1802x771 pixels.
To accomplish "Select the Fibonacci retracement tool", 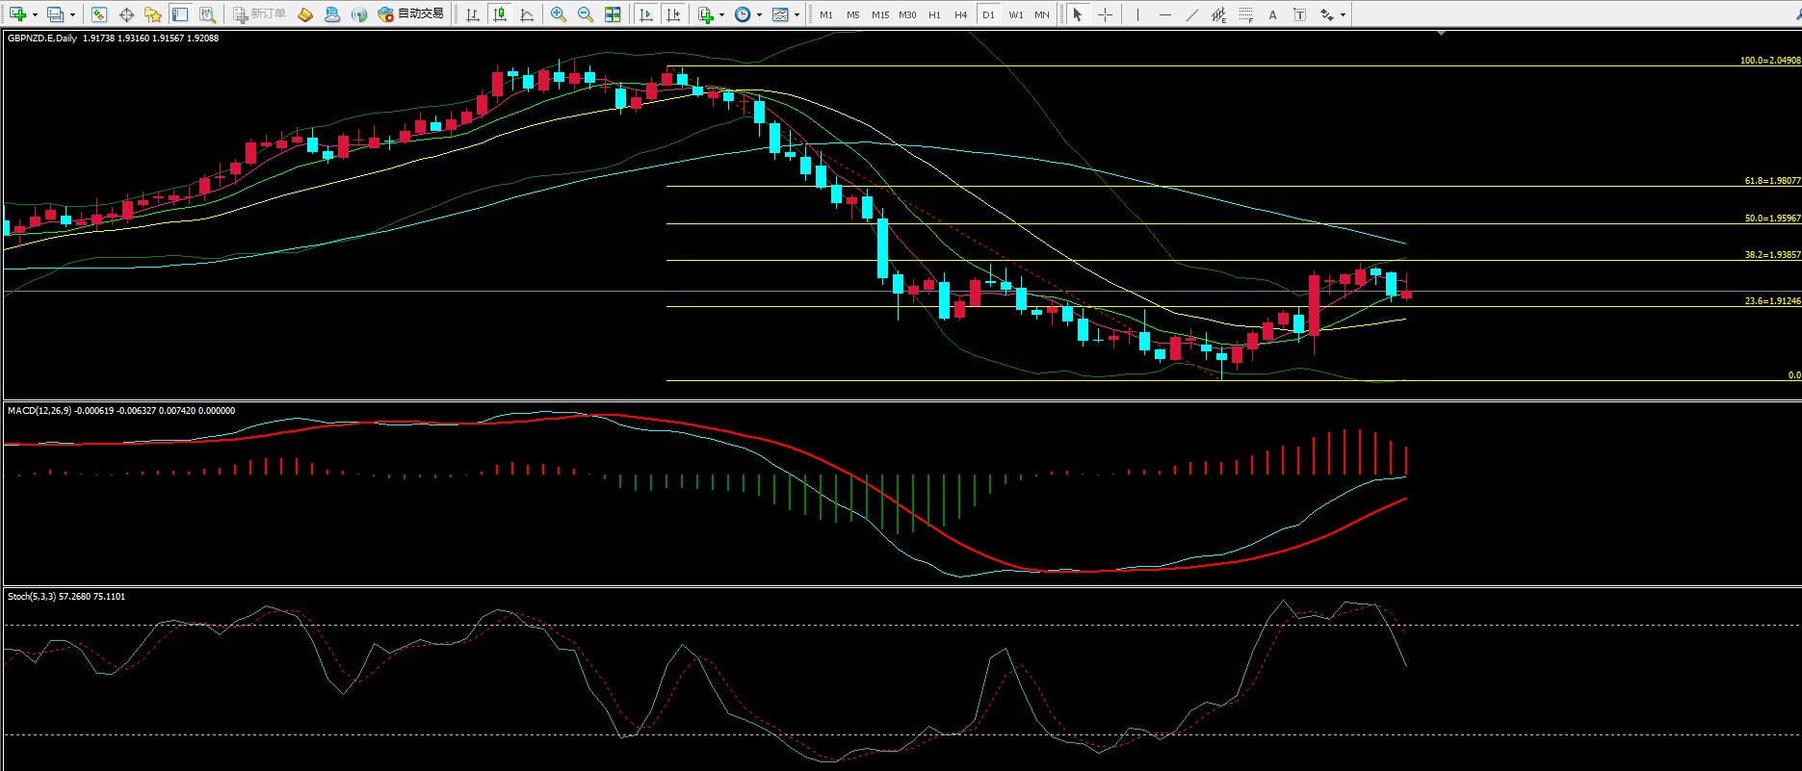I will point(1246,14).
